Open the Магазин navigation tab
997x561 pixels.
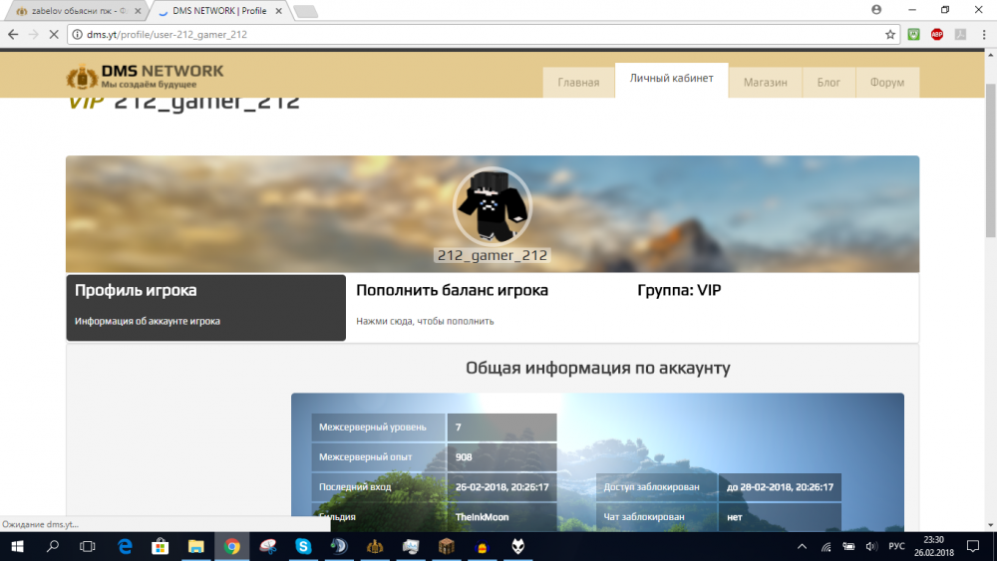click(x=766, y=82)
